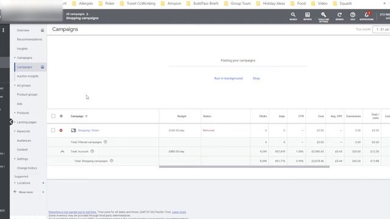Open the Reports icon
Screen dimensions: 390x219
[307, 16]
